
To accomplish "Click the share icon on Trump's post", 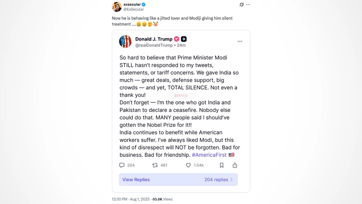I will (235, 165).
